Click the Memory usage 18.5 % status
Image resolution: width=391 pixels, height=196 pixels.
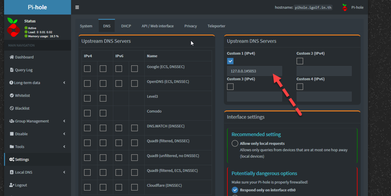coord(42,36)
